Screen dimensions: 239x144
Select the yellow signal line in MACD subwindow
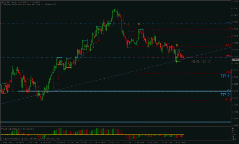click(93, 135)
